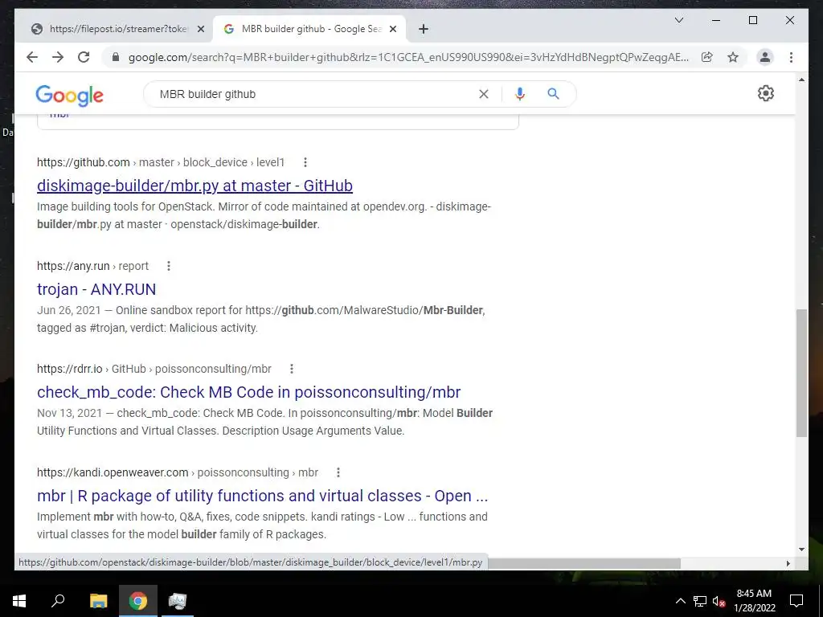
Task: Open muted volume tray icon
Action: [719, 601]
